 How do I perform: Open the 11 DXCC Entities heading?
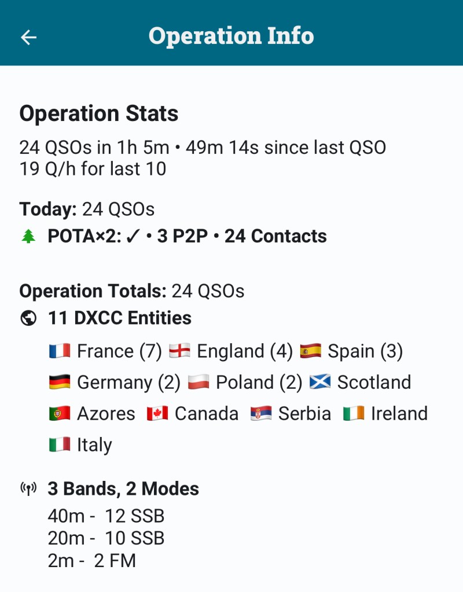[119, 318]
